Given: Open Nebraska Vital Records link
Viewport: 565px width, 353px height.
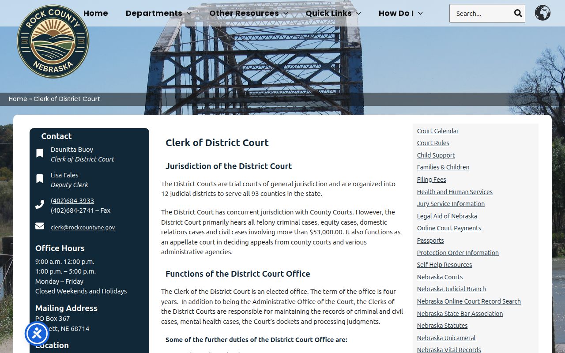Looking at the screenshot, I should click(449, 349).
